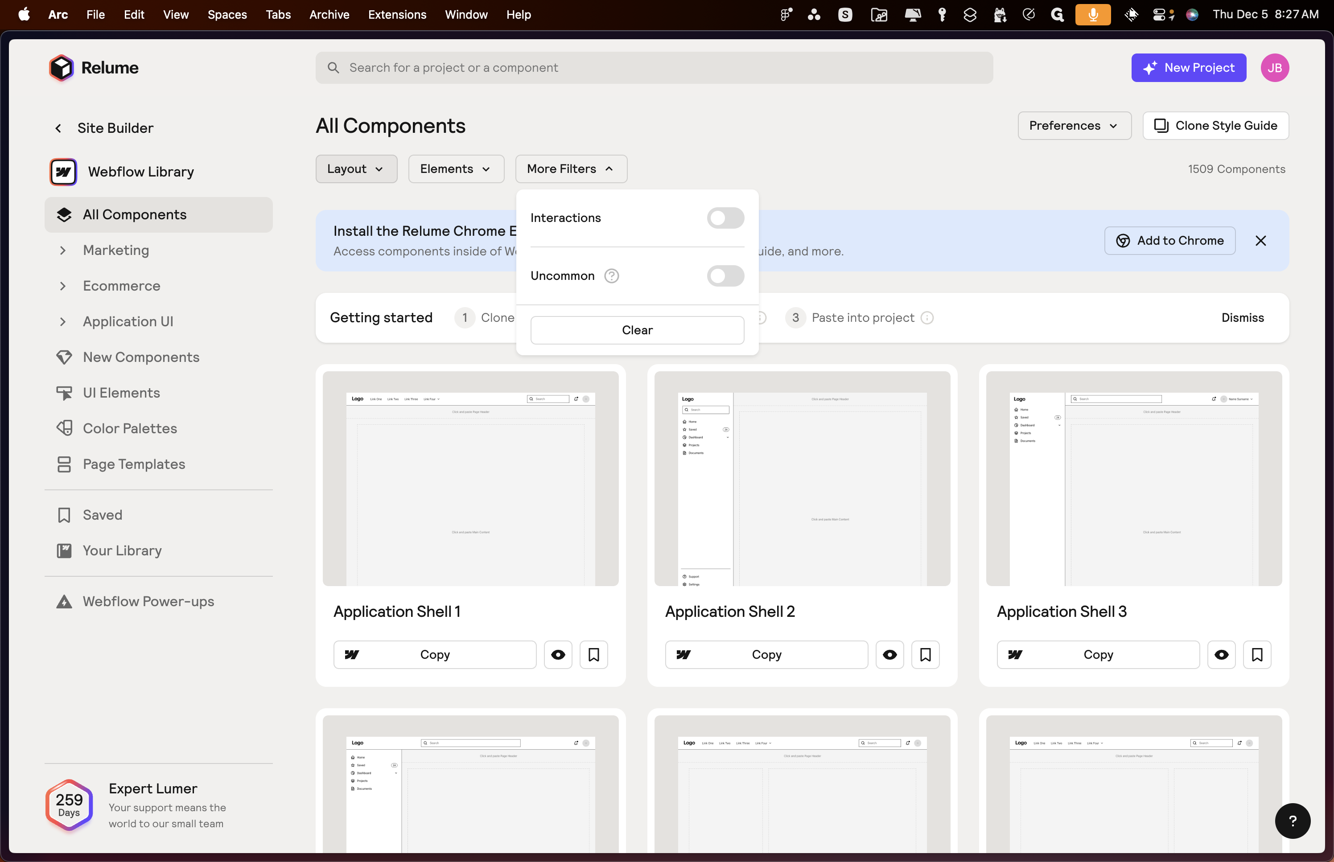
Task: Open Saved bookmarks in sidebar
Action: pos(158,515)
